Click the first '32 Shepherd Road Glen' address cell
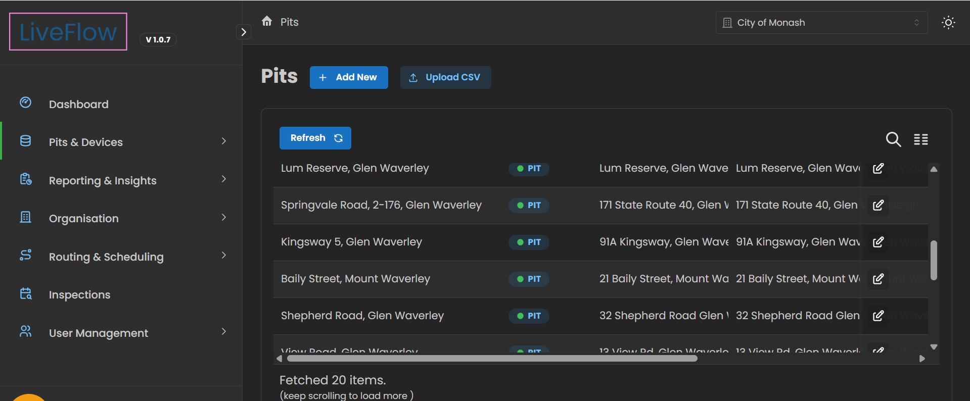 click(664, 316)
